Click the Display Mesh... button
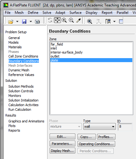Viewport: 136px width, 159px height. 62,151
